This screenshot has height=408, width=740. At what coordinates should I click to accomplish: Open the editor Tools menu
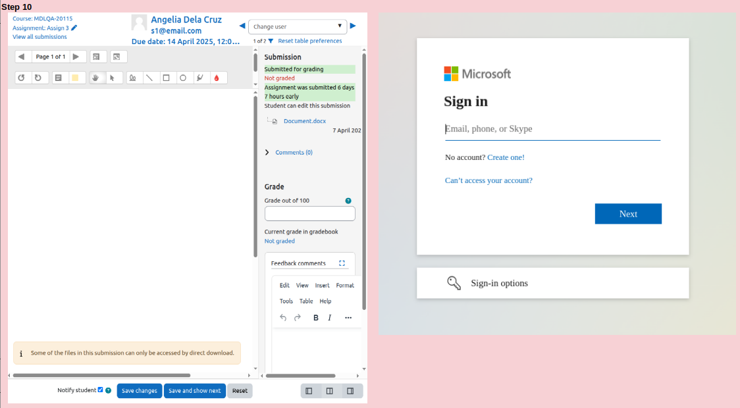click(286, 301)
